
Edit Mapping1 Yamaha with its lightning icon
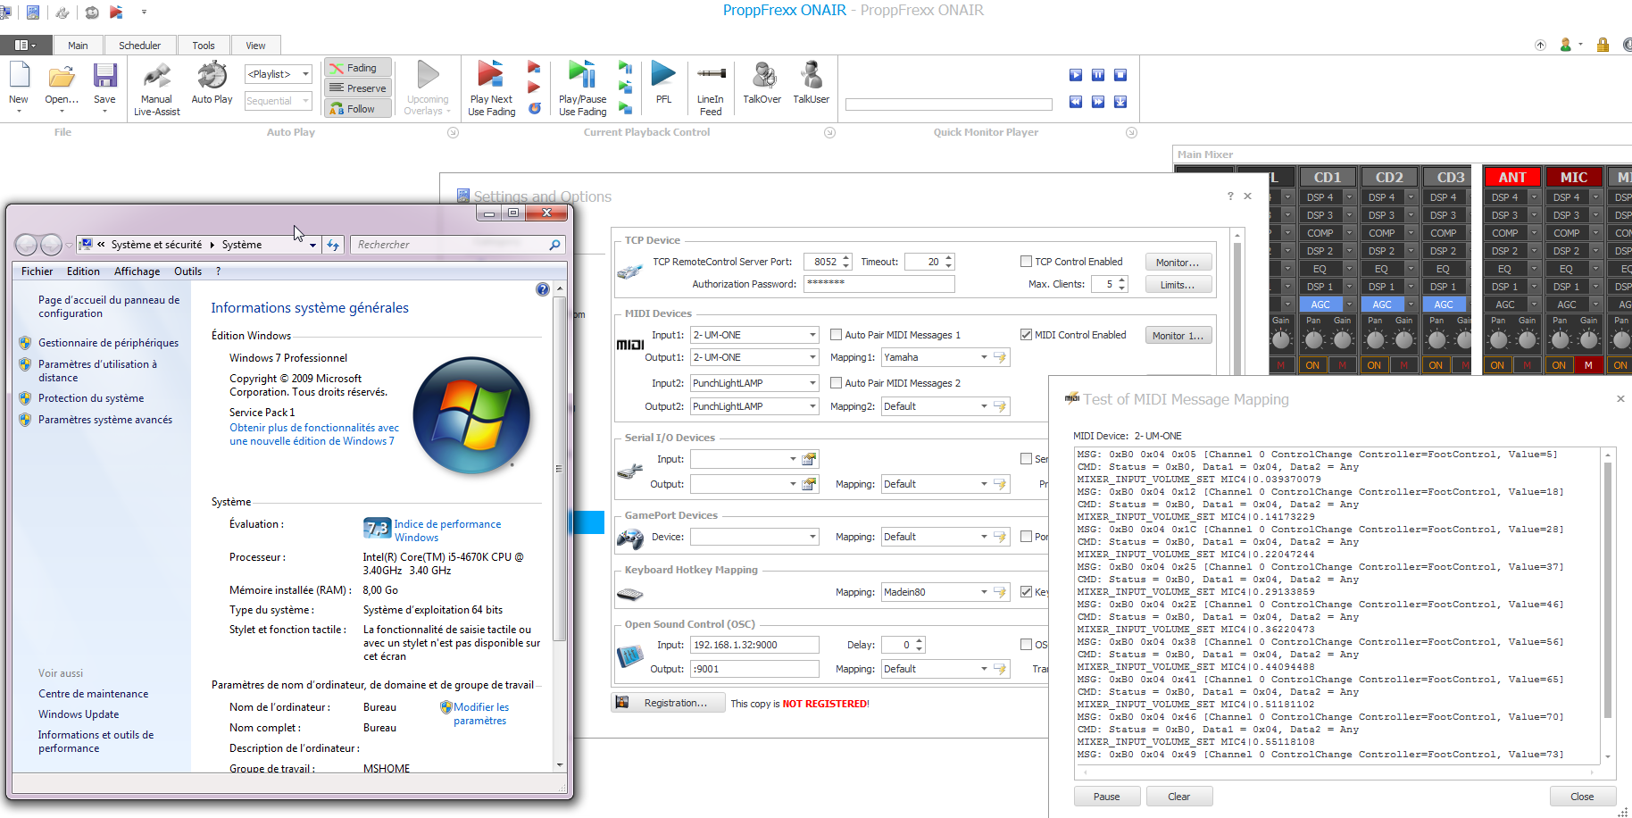[x=1000, y=357]
